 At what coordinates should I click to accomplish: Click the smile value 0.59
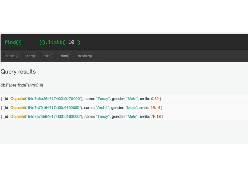[x=155, y=99]
